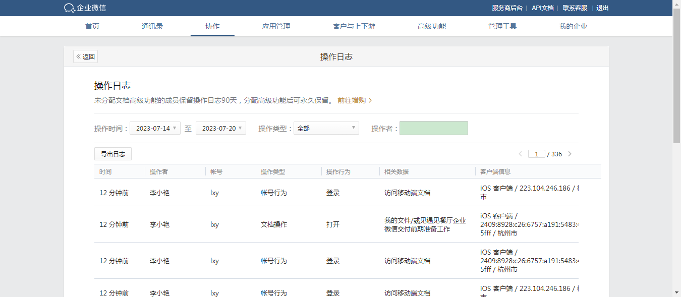Image resolution: width=681 pixels, height=297 pixels.
Task: Open the end date dropdown 2023-07-20
Action: (x=221, y=128)
